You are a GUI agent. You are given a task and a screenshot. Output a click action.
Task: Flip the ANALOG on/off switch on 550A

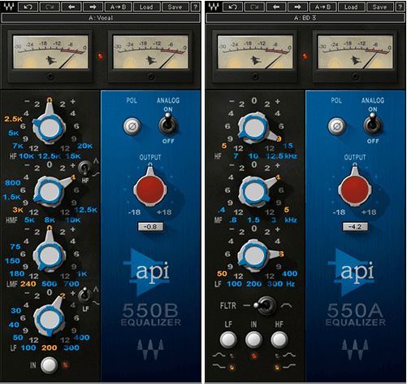point(373,124)
